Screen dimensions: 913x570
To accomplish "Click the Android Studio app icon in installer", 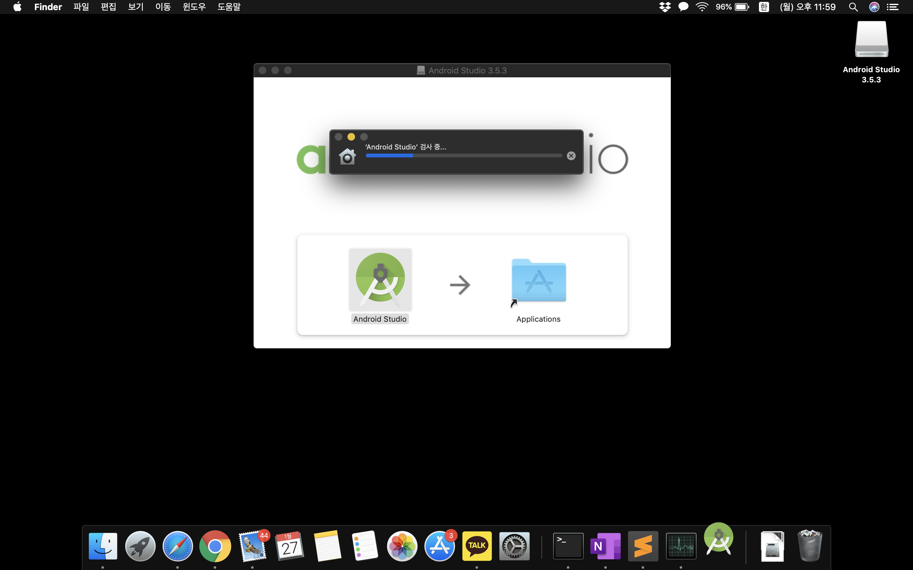I will point(380,280).
